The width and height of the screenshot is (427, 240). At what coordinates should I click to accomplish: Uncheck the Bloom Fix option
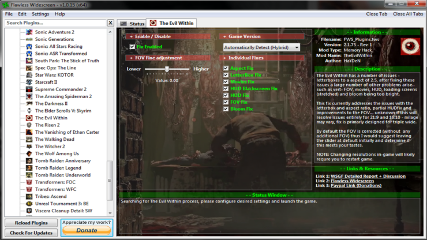226,109
